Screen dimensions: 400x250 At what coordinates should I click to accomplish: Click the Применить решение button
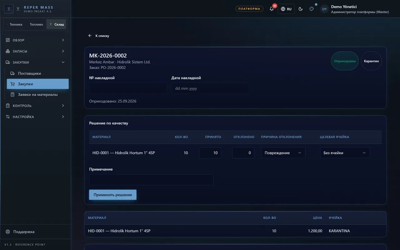tap(113, 195)
